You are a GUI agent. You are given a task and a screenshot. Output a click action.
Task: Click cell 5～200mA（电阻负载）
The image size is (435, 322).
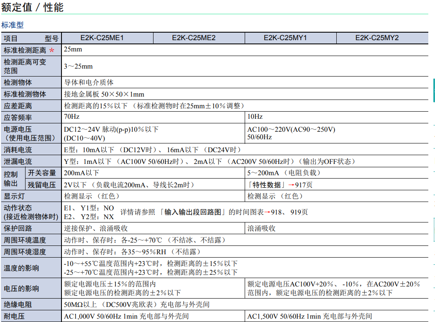(x=284, y=173)
